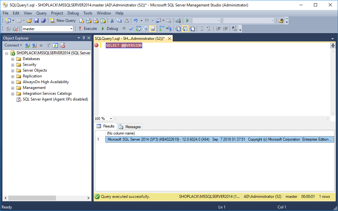Click the Copy icon in the toolbar
This screenshot has width=338, height=211.
119,21
